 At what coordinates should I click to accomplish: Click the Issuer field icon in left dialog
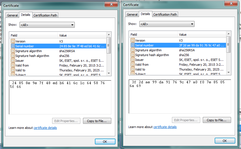(13, 61)
